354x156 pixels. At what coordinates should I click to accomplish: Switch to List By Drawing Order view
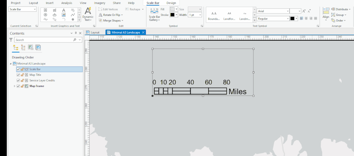16,47
